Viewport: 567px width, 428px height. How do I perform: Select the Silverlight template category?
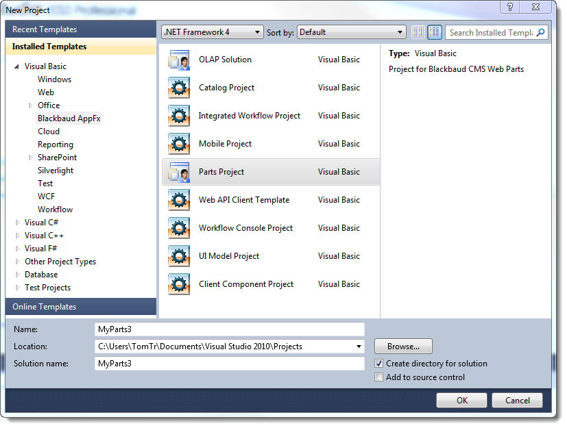[x=56, y=171]
